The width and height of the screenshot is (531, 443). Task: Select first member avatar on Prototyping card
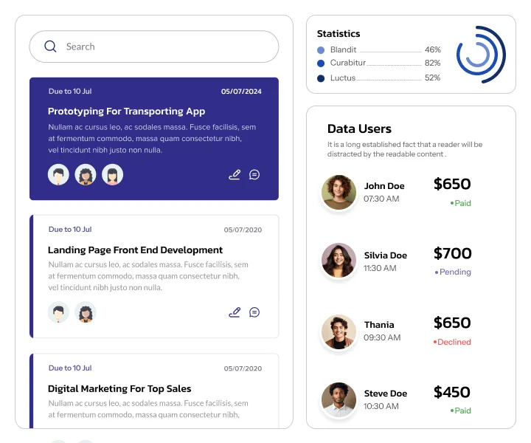(58, 174)
